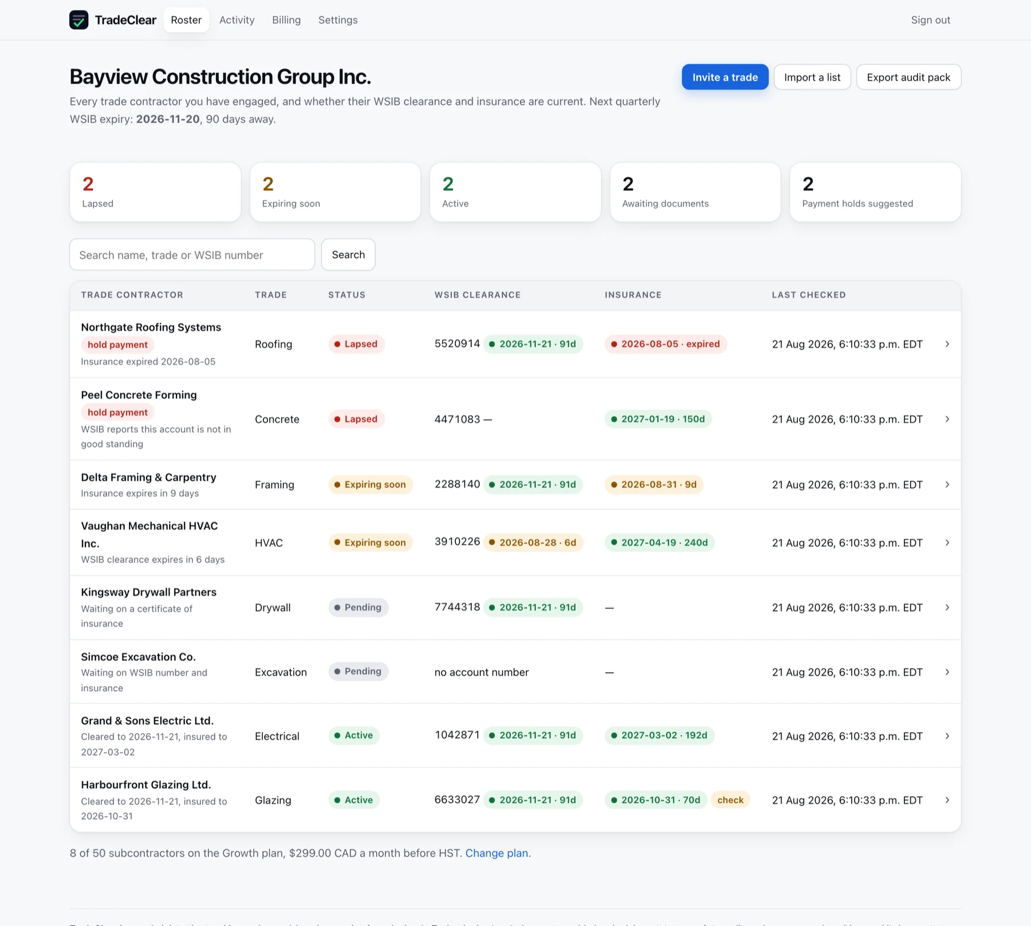Expand the Vaughan Mechanical HVAC row chevron
1031x926 pixels.
(x=947, y=543)
